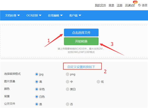Click the globe language icon
Screen dimensions: 148x108
139,5
